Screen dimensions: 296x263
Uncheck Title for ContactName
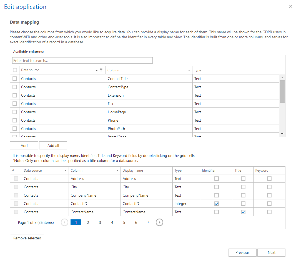point(243,212)
